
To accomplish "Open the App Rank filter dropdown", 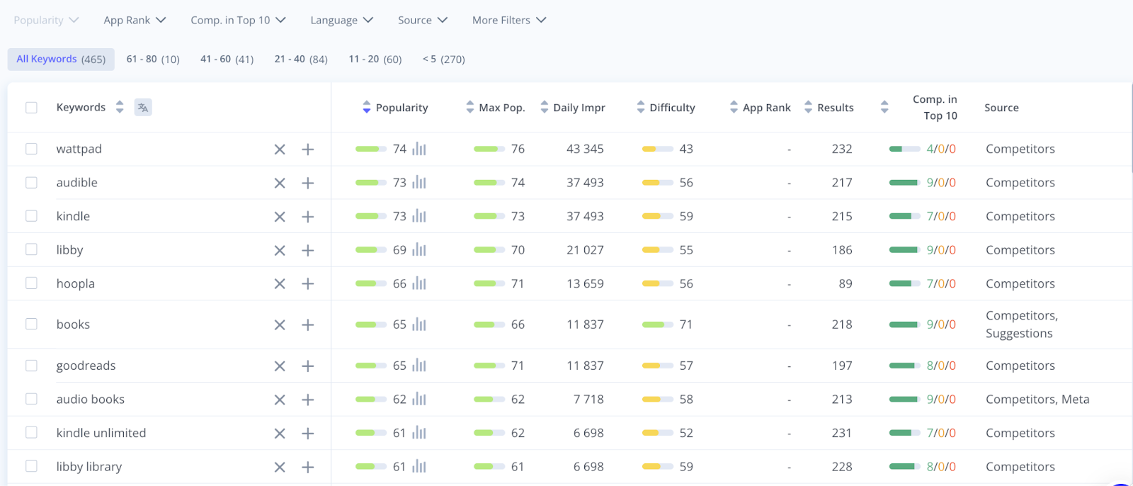I will coord(135,21).
